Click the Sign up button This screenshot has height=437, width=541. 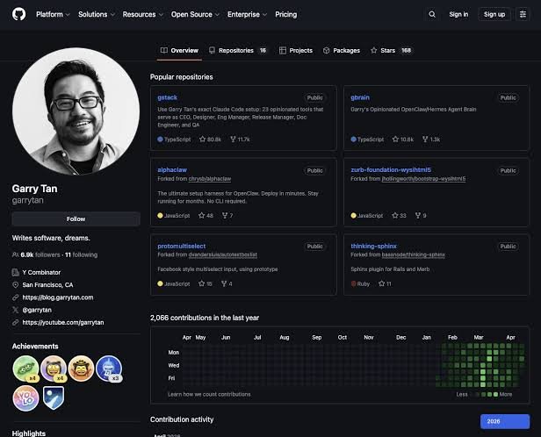click(x=494, y=14)
